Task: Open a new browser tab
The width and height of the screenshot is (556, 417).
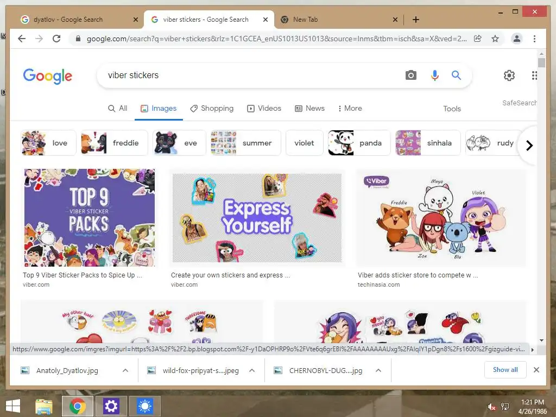Action: 416,20
